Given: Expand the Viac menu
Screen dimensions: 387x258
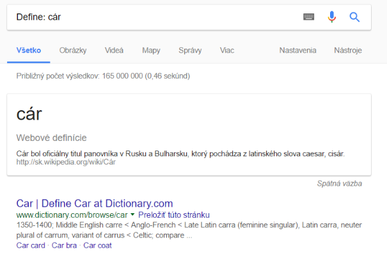Looking at the screenshot, I should (227, 51).
